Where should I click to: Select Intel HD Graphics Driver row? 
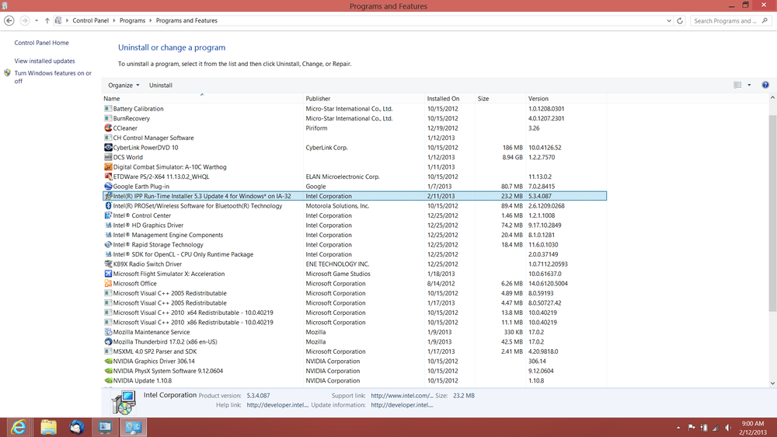pos(354,225)
